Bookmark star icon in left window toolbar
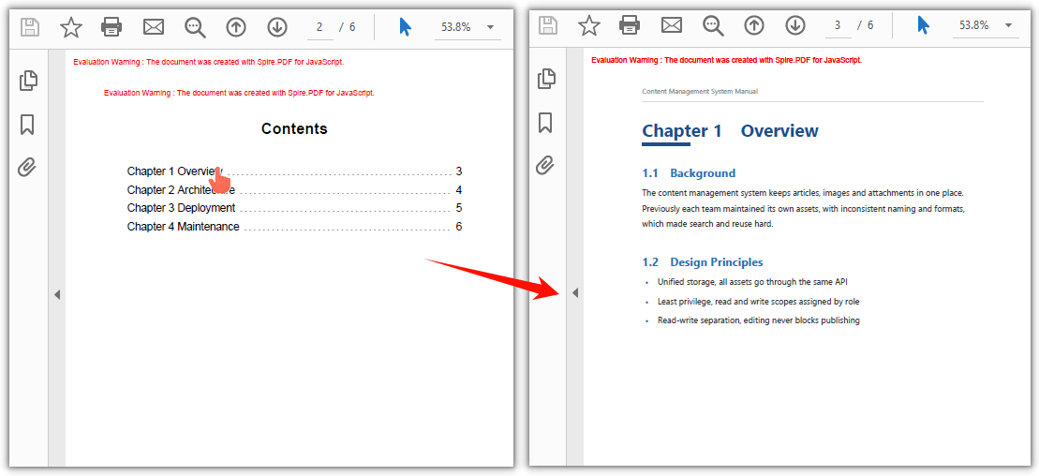This screenshot has width=1039, height=476. coord(71,27)
